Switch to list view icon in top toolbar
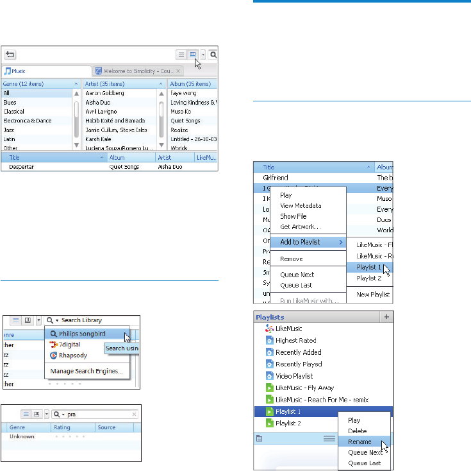The width and height of the screenshot is (471, 471). [x=181, y=55]
